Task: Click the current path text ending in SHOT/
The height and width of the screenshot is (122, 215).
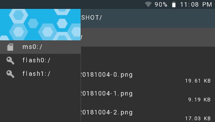Action: pos(92,18)
